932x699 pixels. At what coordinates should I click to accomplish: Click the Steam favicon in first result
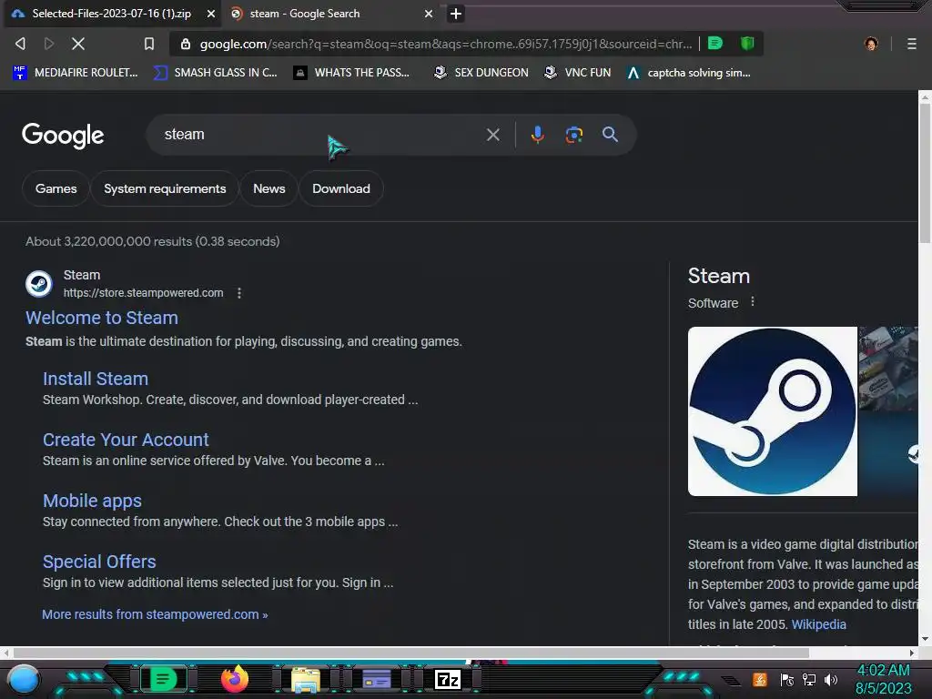(x=39, y=284)
